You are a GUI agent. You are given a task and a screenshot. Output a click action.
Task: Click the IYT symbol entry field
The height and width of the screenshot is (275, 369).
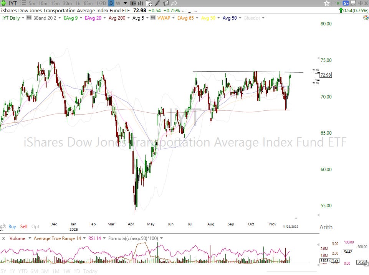click(13, 3)
